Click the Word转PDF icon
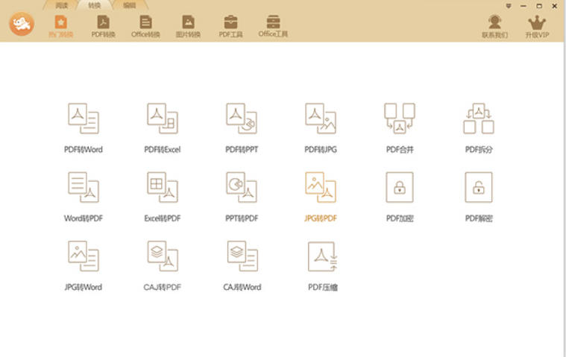Screen dimensions: 566x357 point(84,188)
